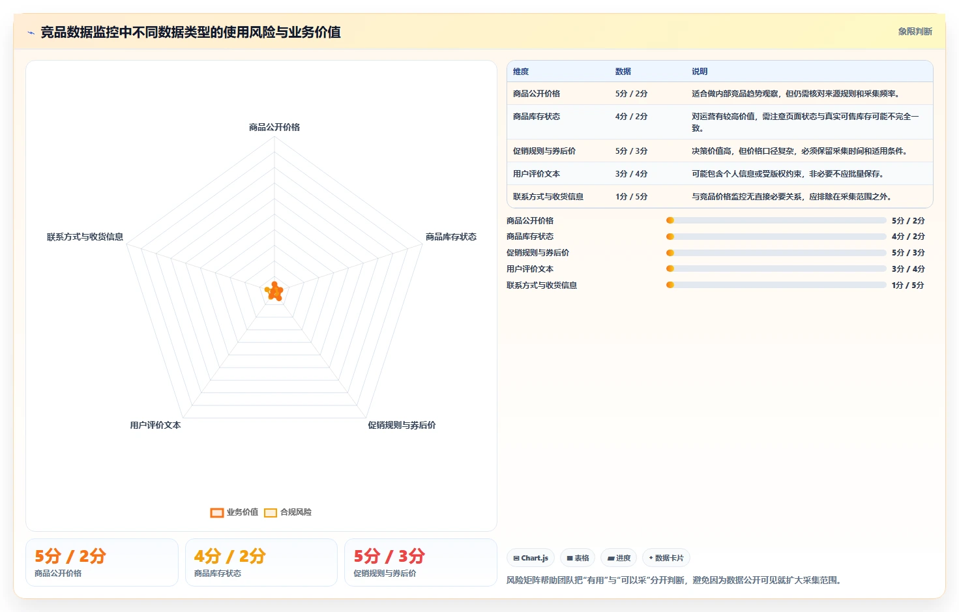Click the 5分 / 3分 value in 促销规则与券后价 table row
959x612 pixels.
coord(632,151)
